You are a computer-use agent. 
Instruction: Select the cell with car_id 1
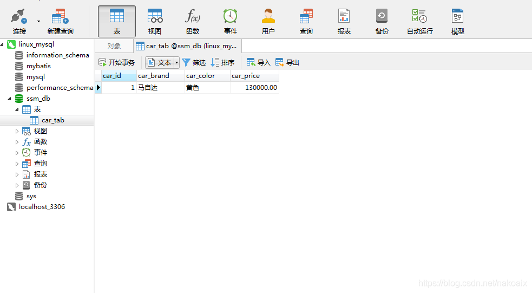pyautogui.click(x=119, y=88)
